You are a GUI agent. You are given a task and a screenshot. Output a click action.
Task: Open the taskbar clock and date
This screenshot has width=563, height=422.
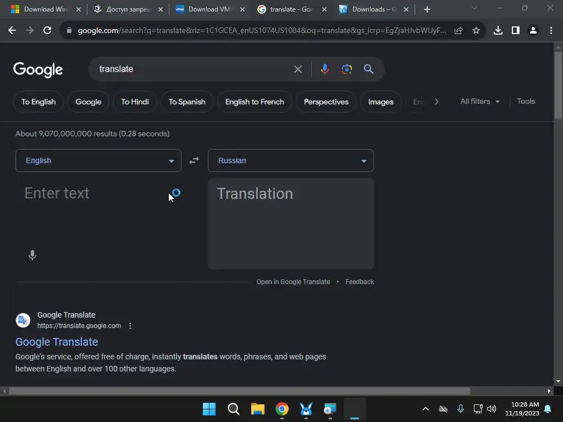[522, 409]
